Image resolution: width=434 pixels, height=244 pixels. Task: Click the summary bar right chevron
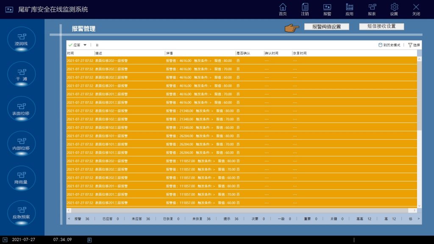[418, 219]
